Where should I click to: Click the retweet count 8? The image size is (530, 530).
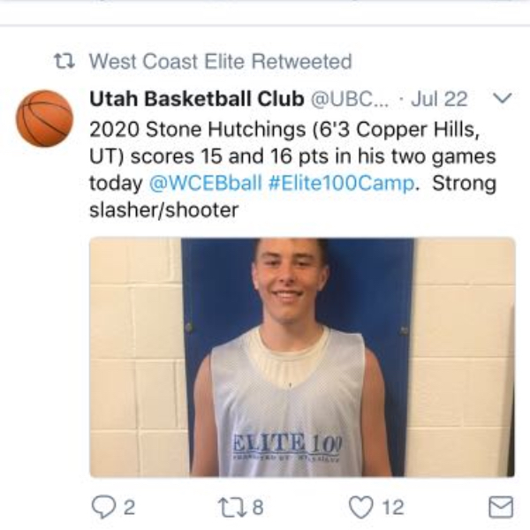[258, 507]
